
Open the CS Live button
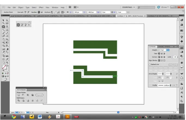tap(163, 7)
